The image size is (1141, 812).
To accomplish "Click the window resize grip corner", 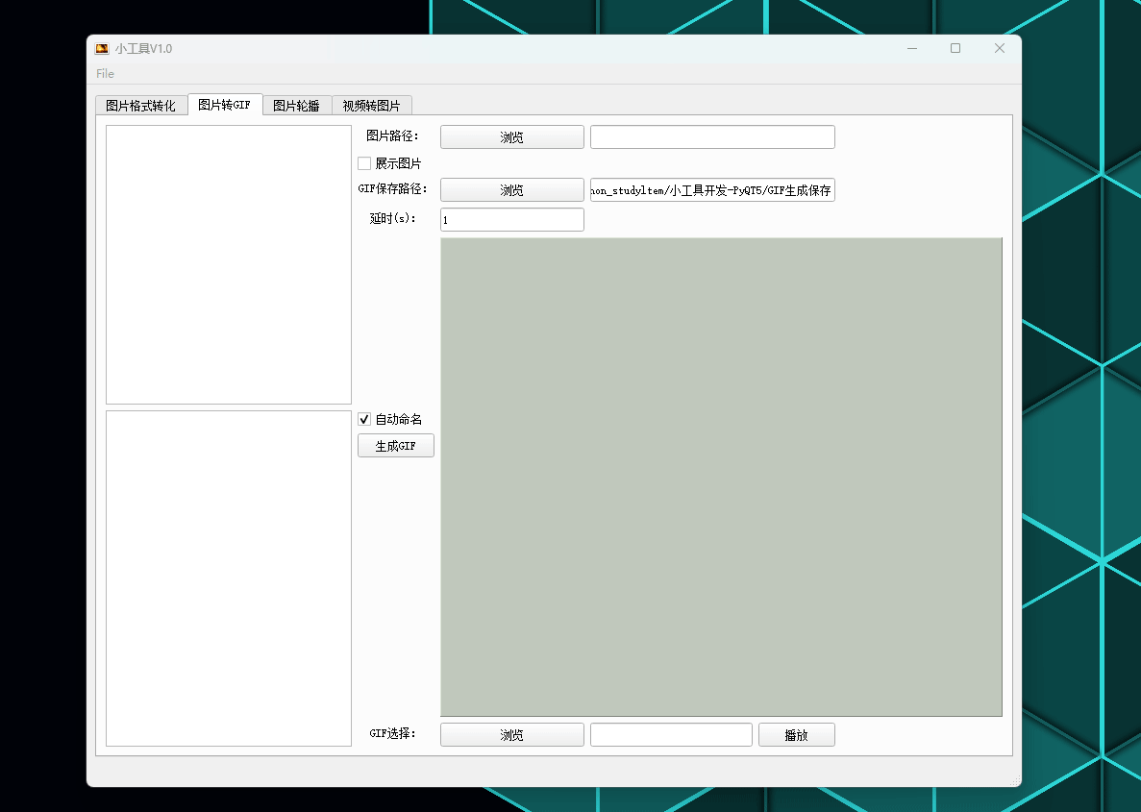I will [1015, 780].
